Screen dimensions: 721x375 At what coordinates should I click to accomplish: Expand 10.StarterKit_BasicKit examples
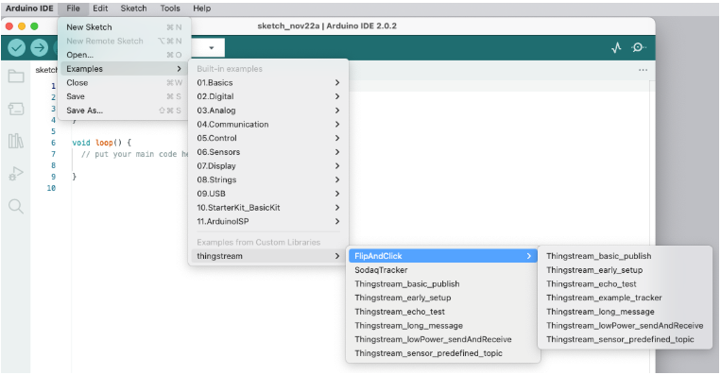click(268, 207)
